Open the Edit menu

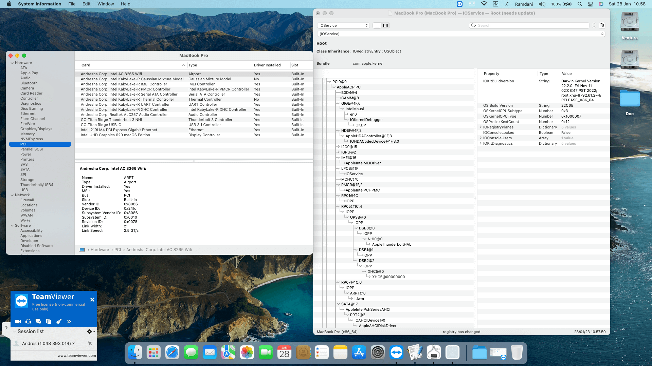[x=87, y=4]
